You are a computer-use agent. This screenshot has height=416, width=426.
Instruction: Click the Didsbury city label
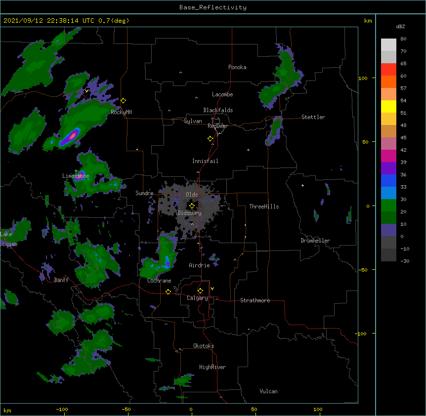(x=190, y=213)
